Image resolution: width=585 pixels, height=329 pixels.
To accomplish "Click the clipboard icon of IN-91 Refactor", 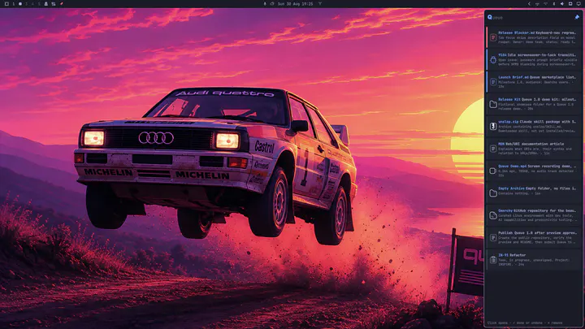I will [493, 260].
